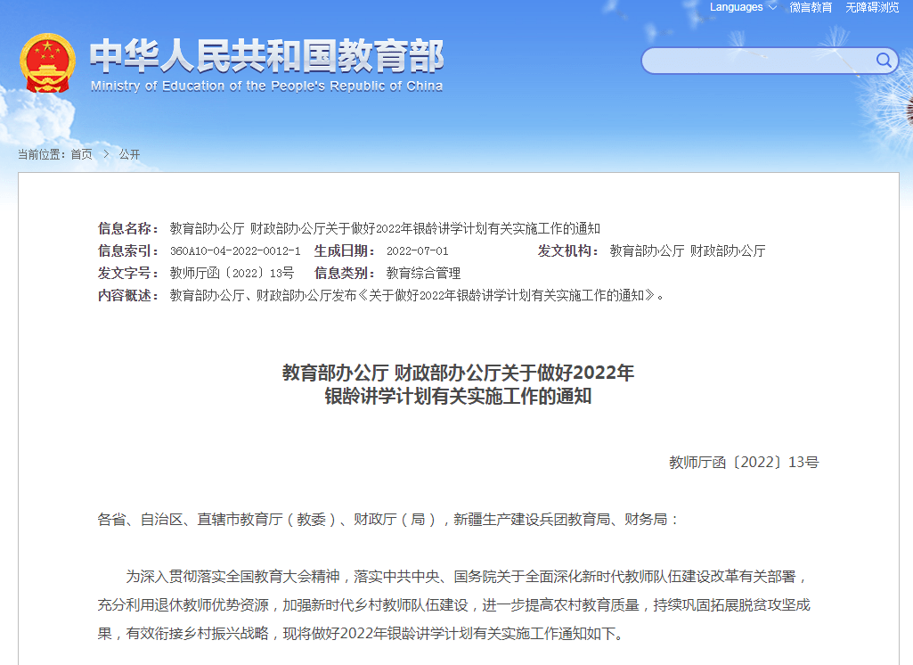Click the 内容概述 summary text
913x665 pixels.
pyautogui.click(x=417, y=295)
